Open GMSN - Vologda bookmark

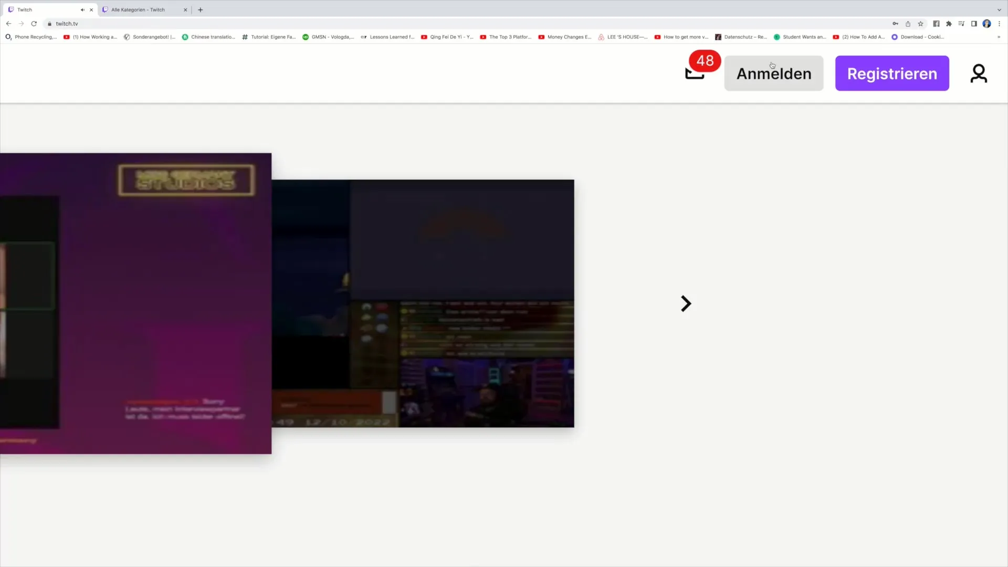click(328, 37)
